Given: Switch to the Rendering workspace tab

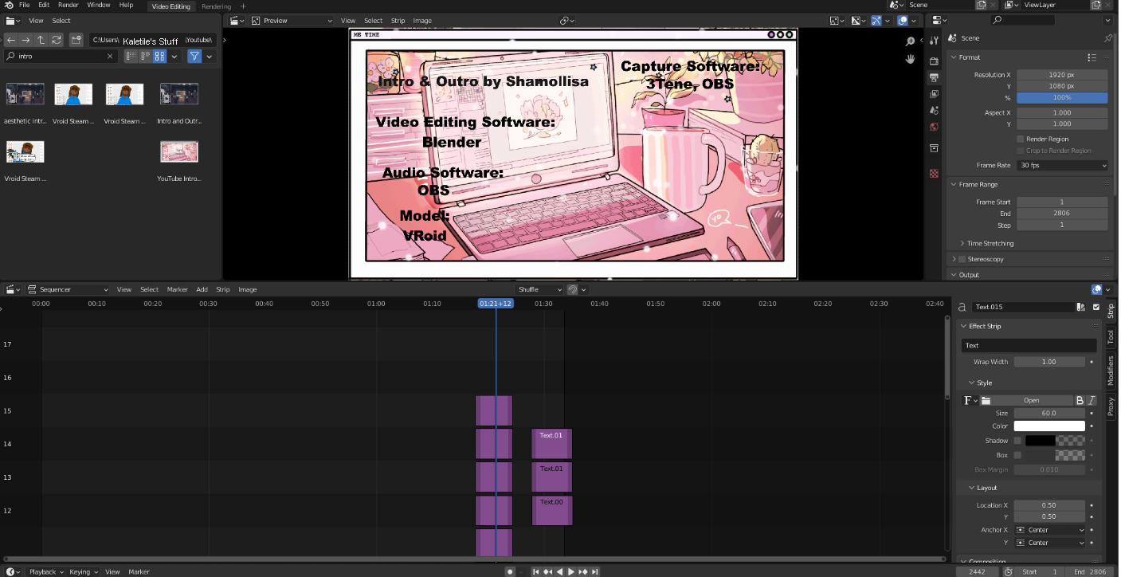Looking at the screenshot, I should pyautogui.click(x=216, y=6).
